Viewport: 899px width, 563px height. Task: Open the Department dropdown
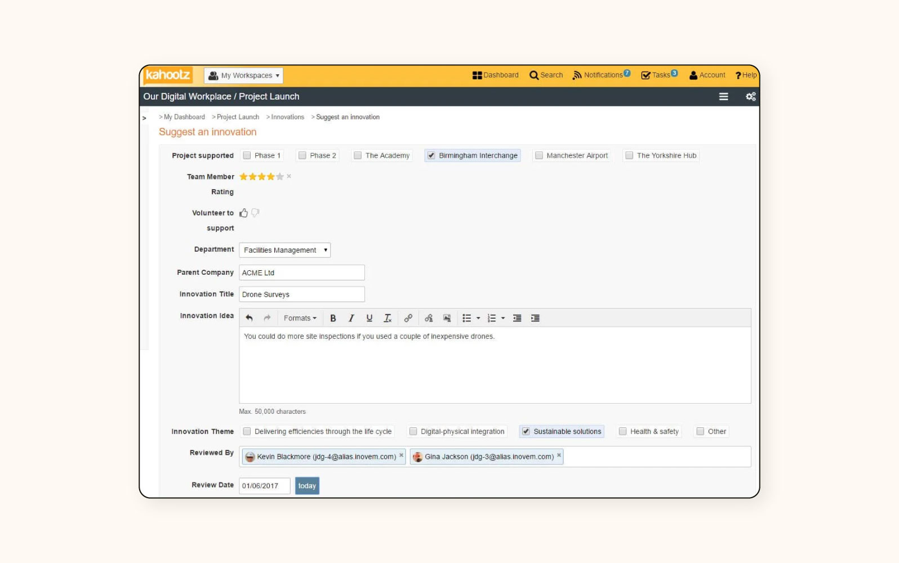pyautogui.click(x=284, y=250)
